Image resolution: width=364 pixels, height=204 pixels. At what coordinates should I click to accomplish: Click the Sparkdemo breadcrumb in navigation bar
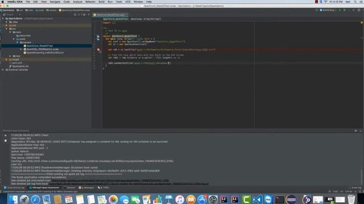[7, 10]
